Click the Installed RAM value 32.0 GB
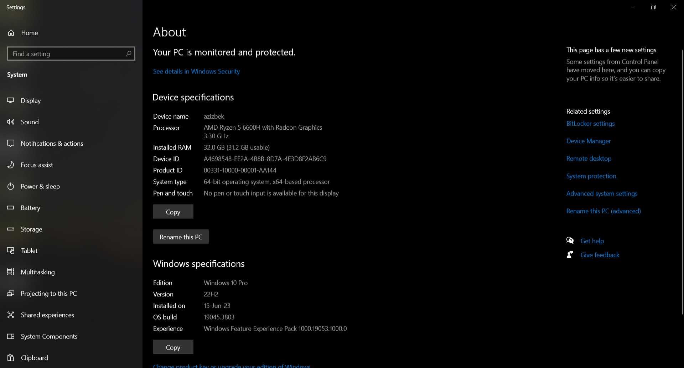The height and width of the screenshot is (368, 684). (237, 147)
